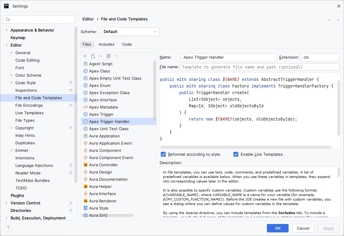344x236 pixels.
Task: Collapse the Editor section
Action: click(x=6, y=45)
